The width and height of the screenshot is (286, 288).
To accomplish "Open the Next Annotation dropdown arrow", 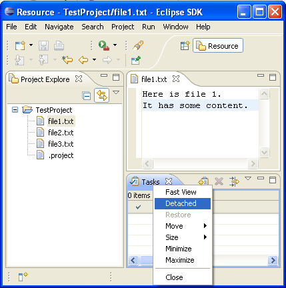I will pos(31,60).
